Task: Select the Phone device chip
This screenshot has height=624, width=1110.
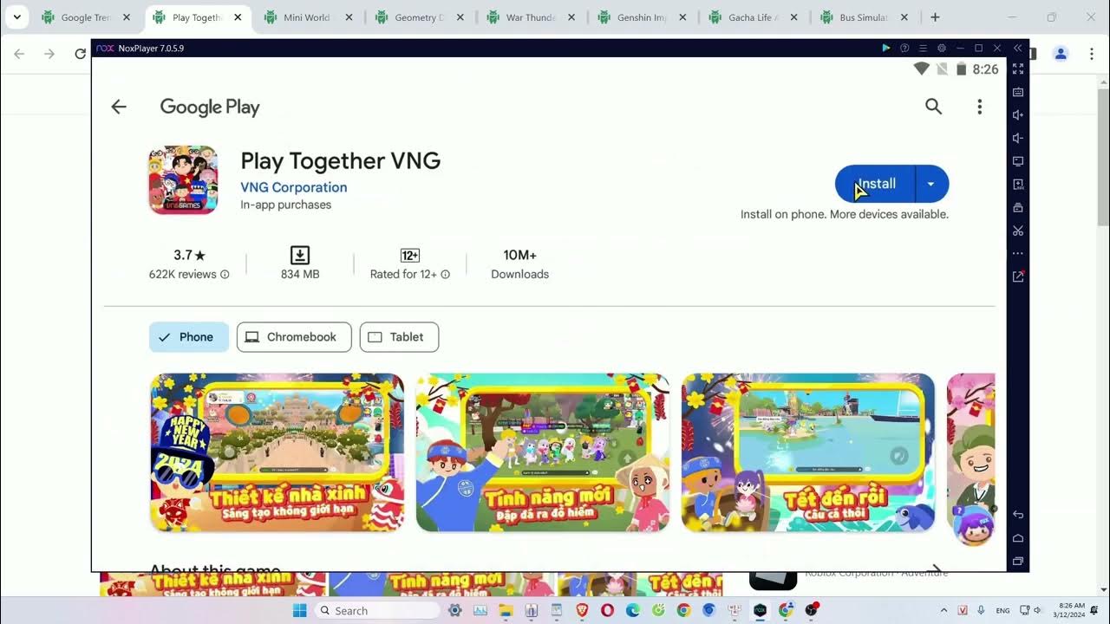Action: click(189, 337)
